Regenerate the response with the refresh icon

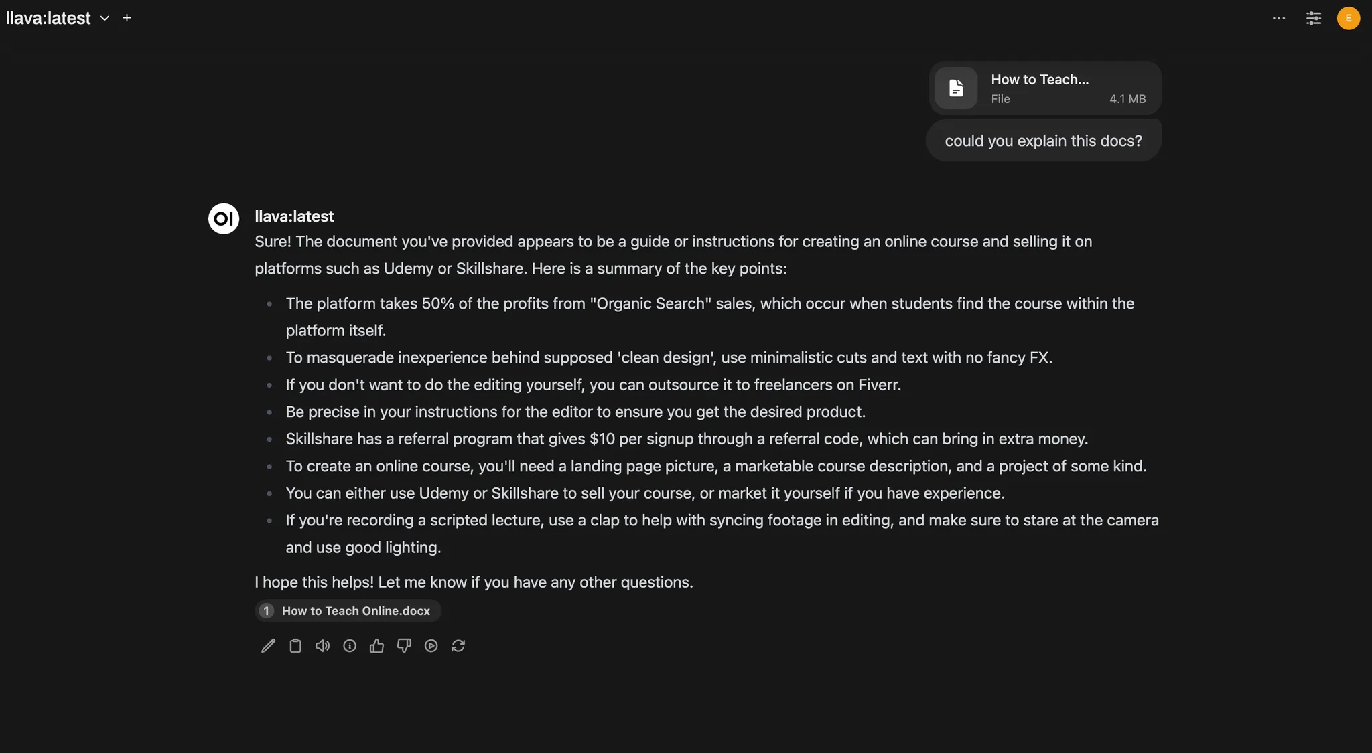458,646
